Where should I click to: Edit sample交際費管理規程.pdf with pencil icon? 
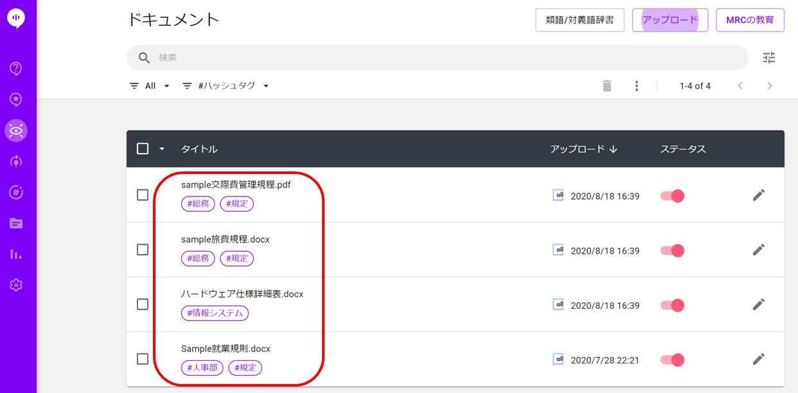pos(759,195)
